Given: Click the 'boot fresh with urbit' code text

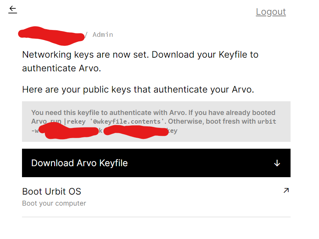Looking at the screenshot, I should coord(241,121).
